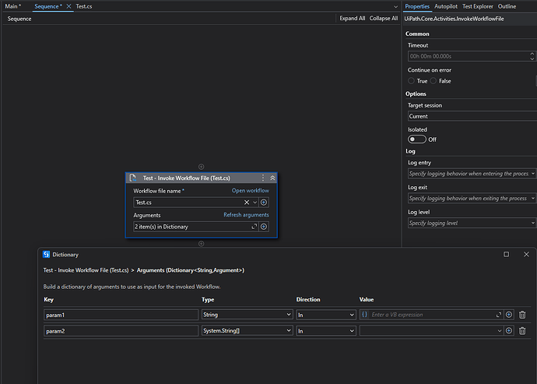Click the Dictionary window logo icon
The height and width of the screenshot is (384, 537).
click(x=46, y=255)
